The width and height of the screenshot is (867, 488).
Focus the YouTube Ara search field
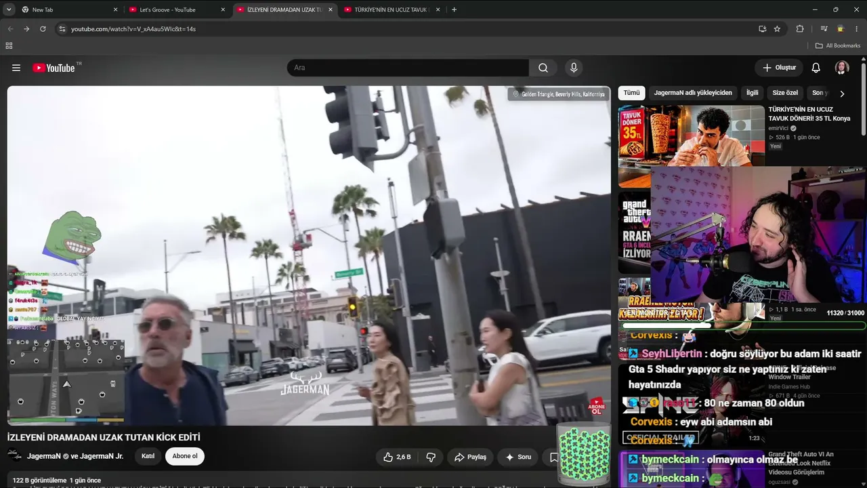(x=408, y=68)
